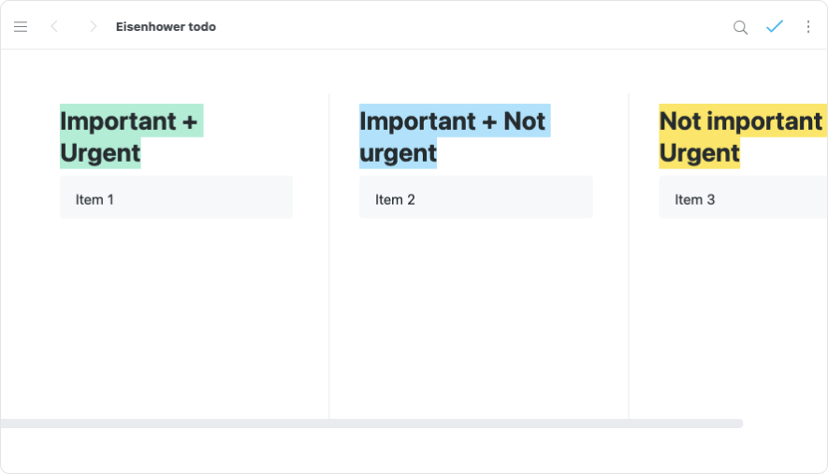Go forward with the right arrow
828x474 pixels.
click(x=93, y=27)
